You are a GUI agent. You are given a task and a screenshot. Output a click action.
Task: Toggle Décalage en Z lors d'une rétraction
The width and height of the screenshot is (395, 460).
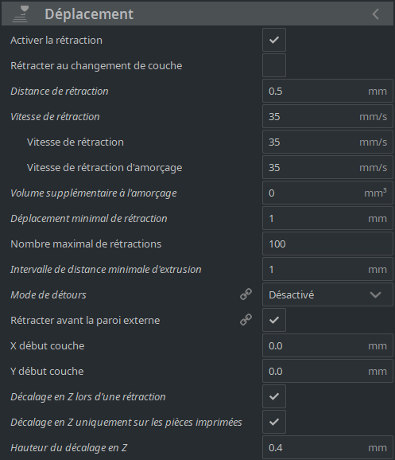click(x=274, y=396)
